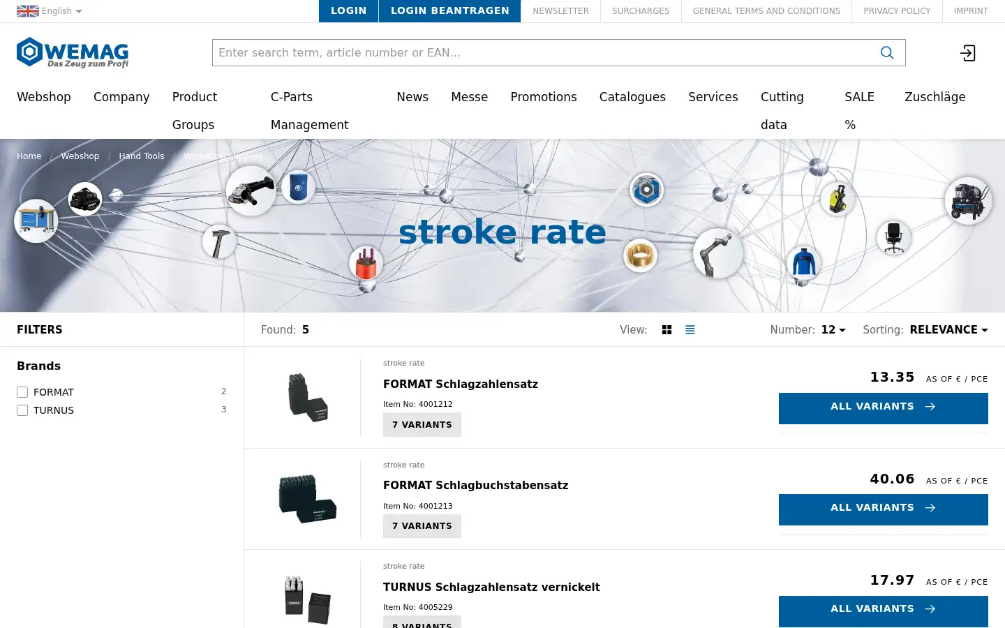Click the LOGIN BEANTRAGEN button

tap(450, 11)
